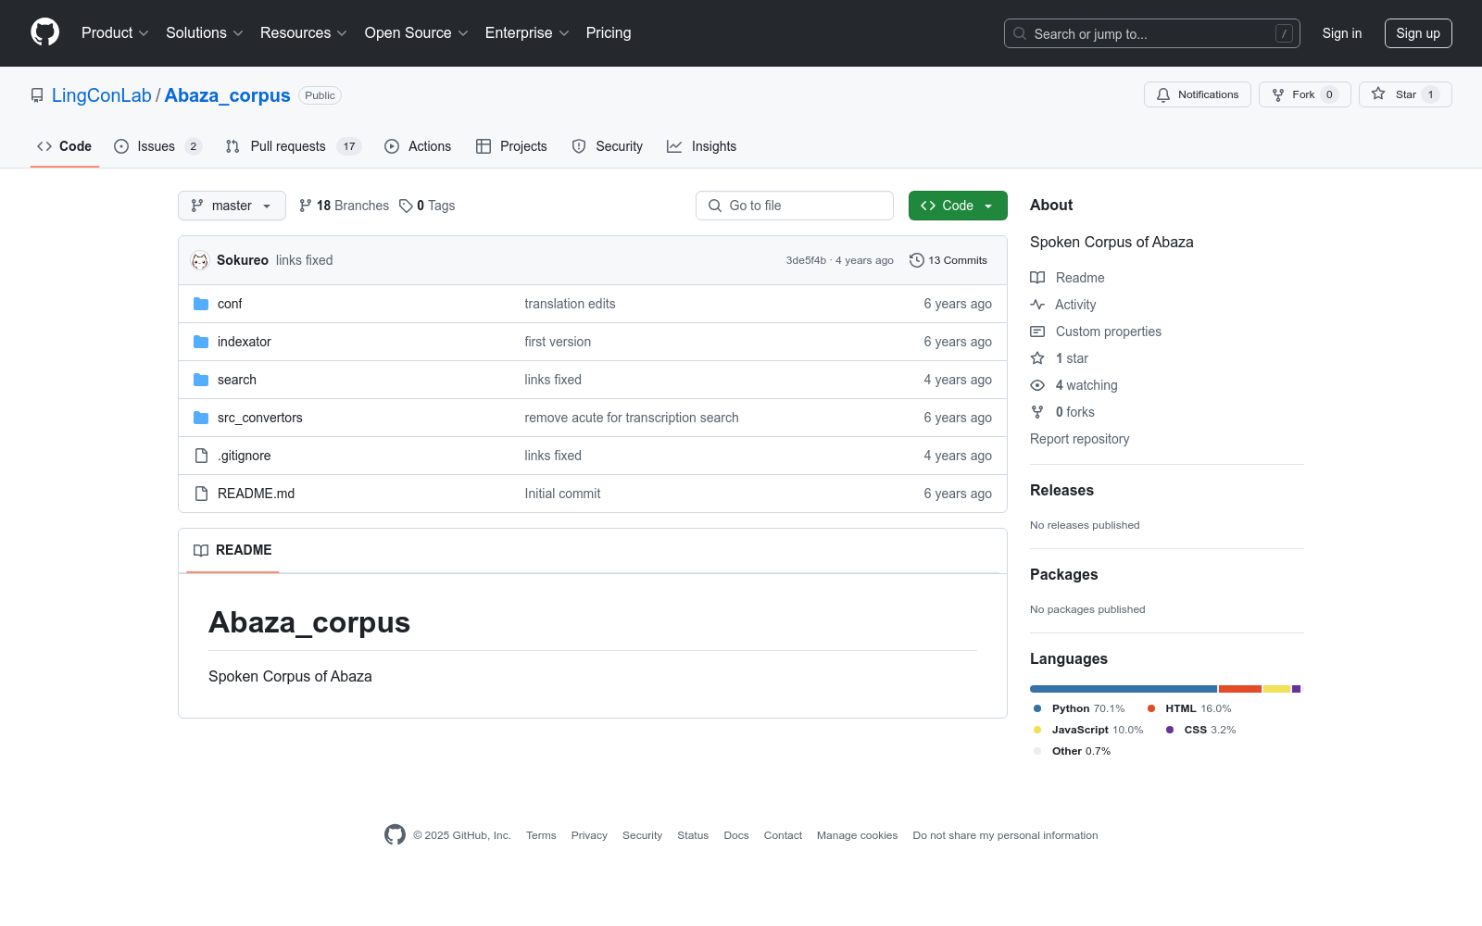Click the Custom properties icon
1482x926 pixels.
pyautogui.click(x=1037, y=332)
